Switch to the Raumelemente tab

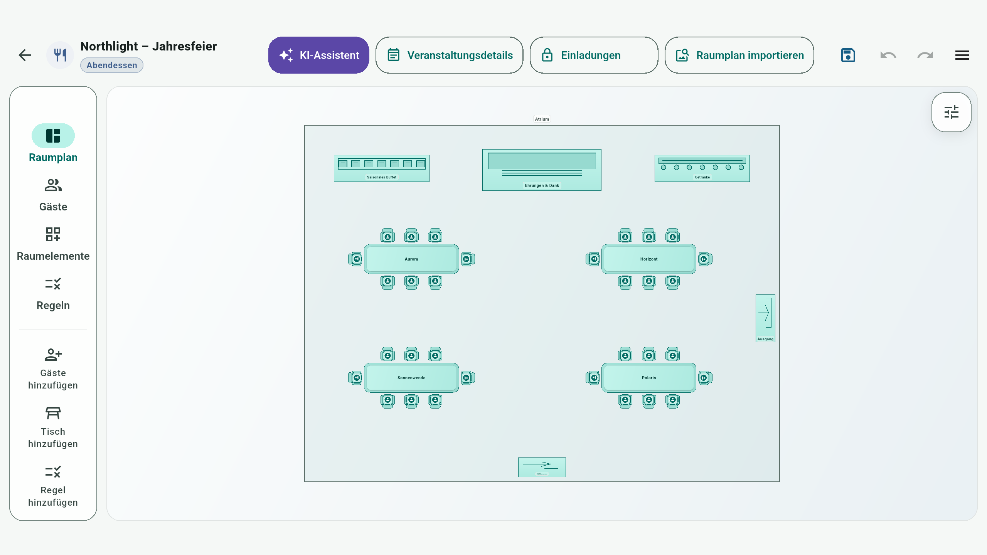[53, 245]
